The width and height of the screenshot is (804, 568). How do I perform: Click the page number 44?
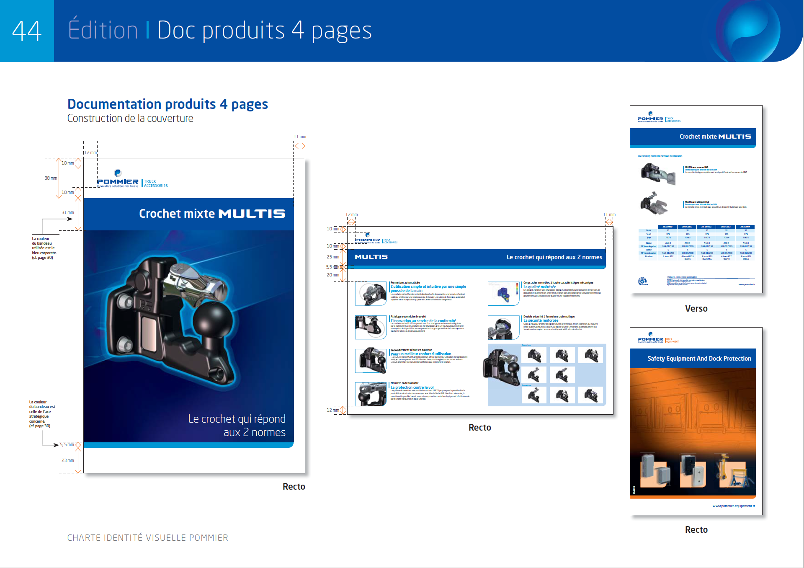[x=27, y=31]
